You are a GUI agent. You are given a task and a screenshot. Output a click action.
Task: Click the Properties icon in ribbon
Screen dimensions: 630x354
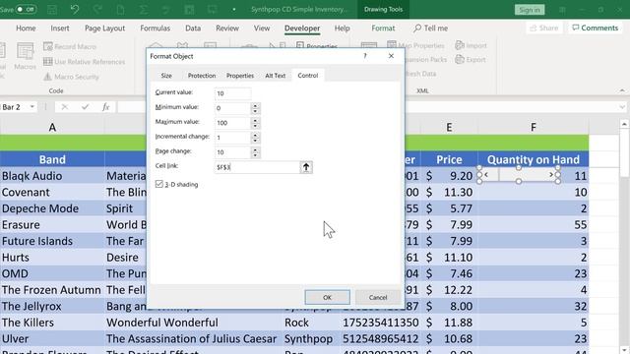(300, 46)
